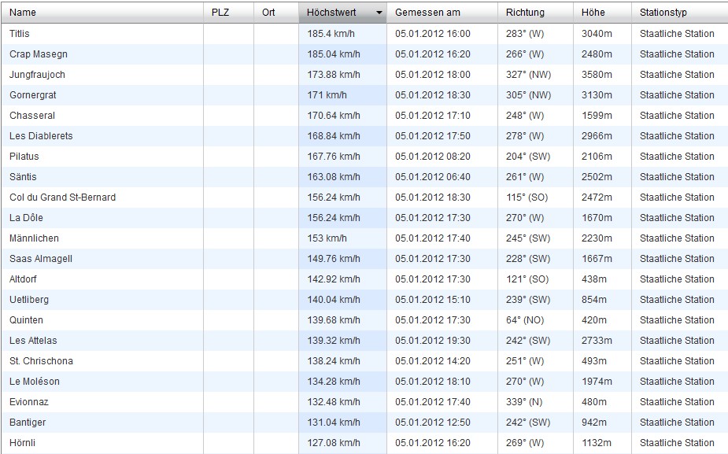Sort by Gemessen am column header
The image size is (728, 454).
point(427,13)
